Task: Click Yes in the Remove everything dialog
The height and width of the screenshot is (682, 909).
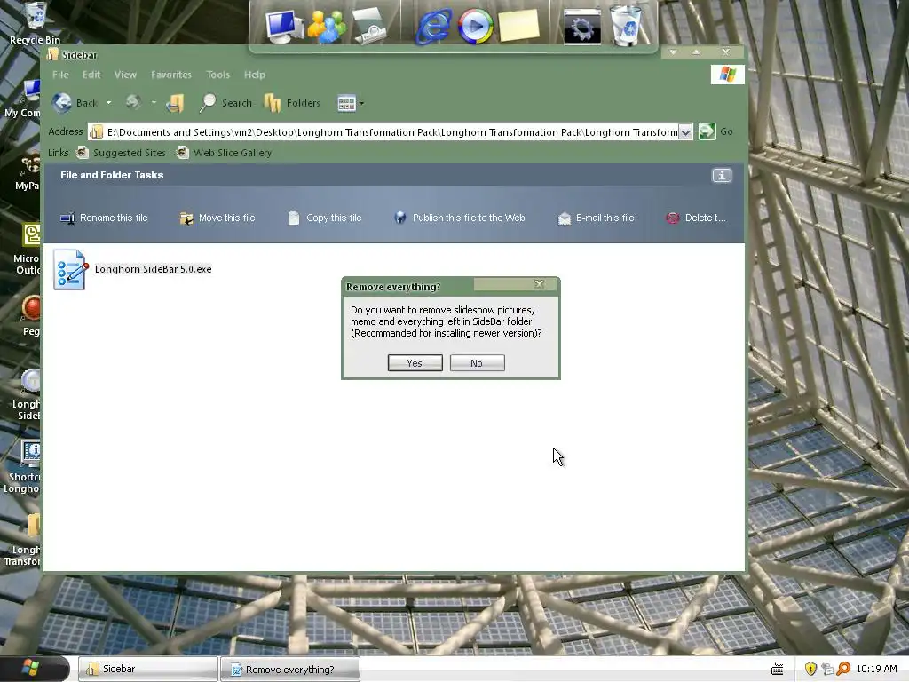Action: pyautogui.click(x=415, y=363)
